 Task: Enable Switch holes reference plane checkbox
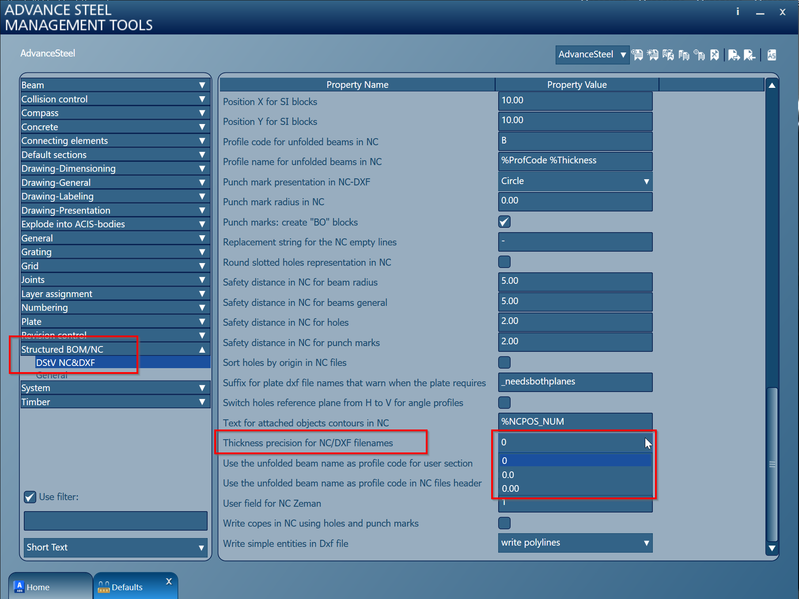click(504, 403)
